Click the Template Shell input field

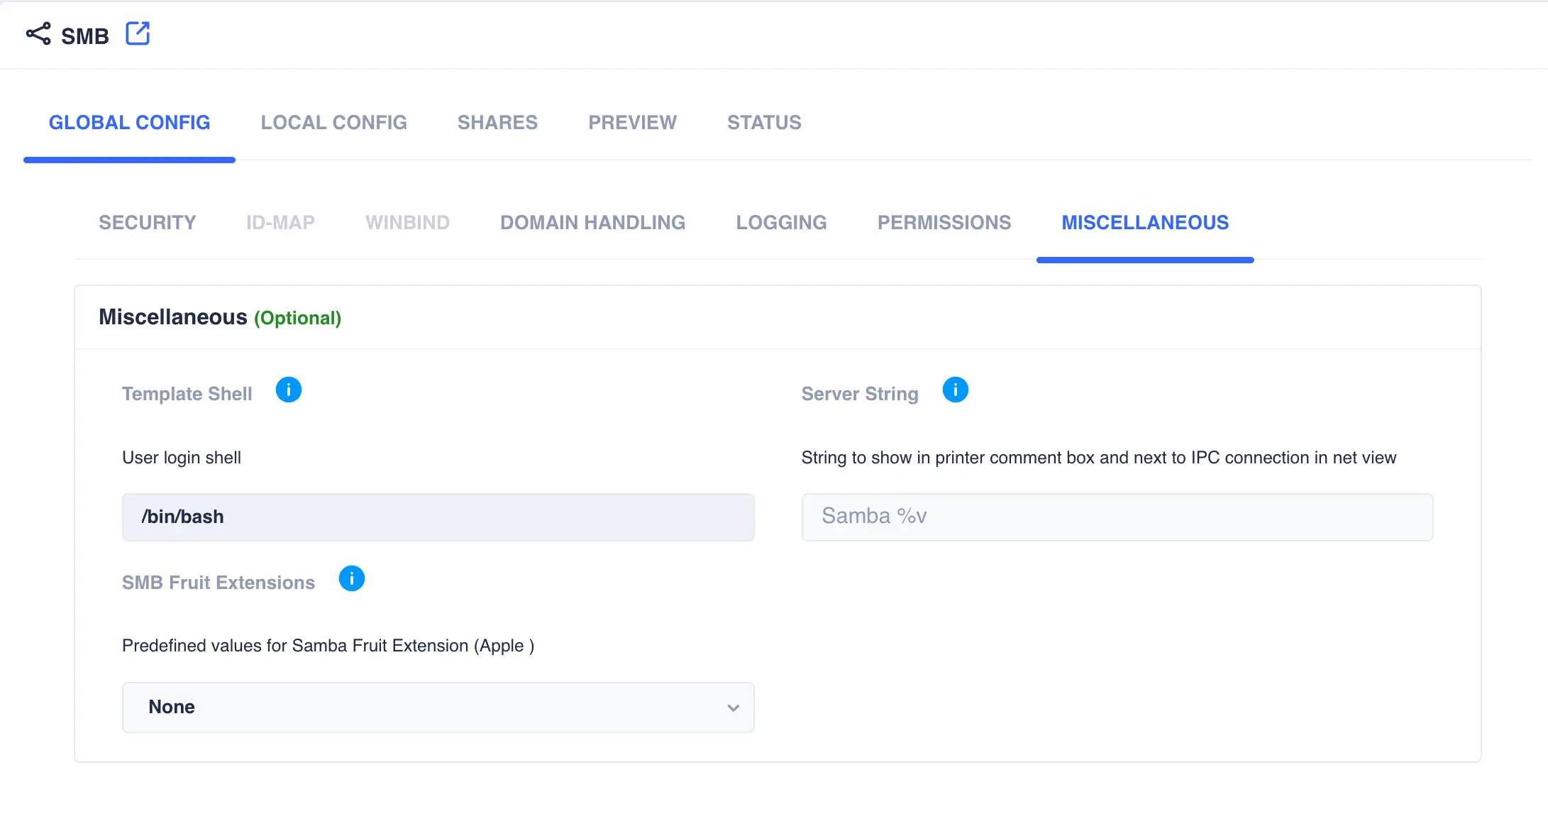(438, 517)
